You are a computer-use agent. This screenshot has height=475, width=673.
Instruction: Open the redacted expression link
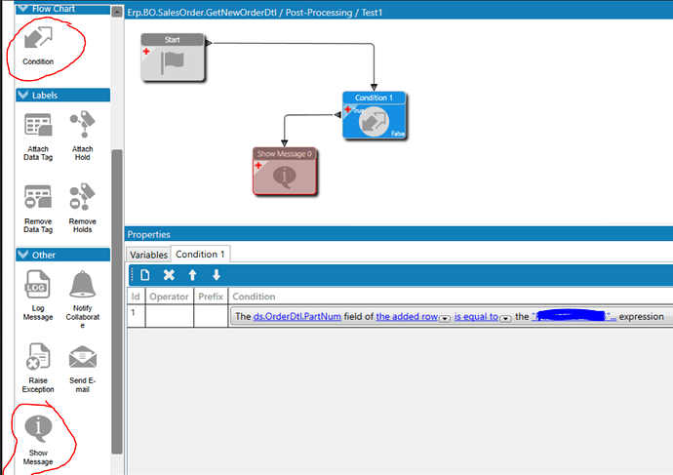point(574,317)
